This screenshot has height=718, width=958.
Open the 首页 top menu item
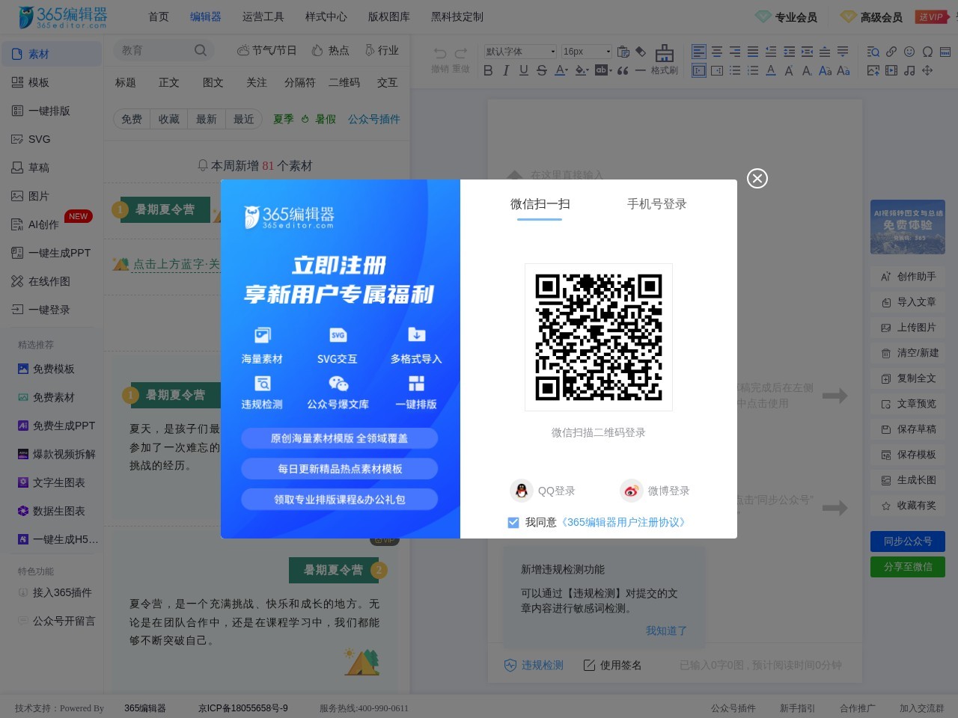click(x=159, y=16)
